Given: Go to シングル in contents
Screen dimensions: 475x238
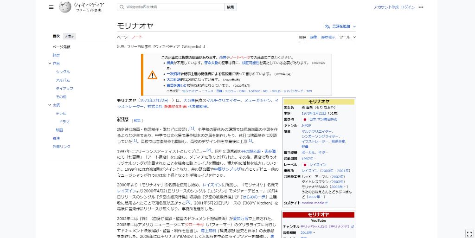Looking at the screenshot, I should coord(63,72).
